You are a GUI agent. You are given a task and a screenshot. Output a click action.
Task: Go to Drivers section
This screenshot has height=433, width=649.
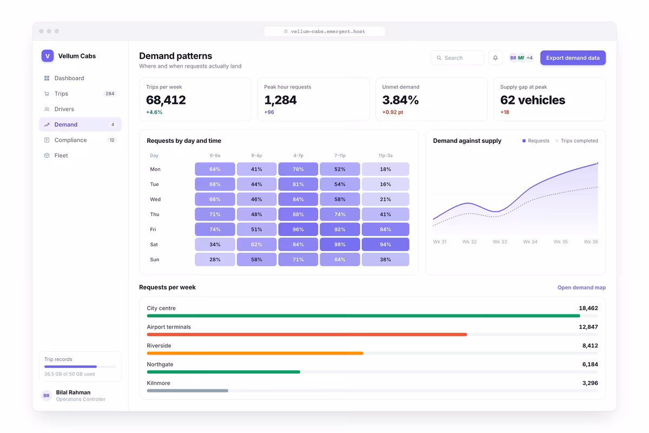point(80,109)
